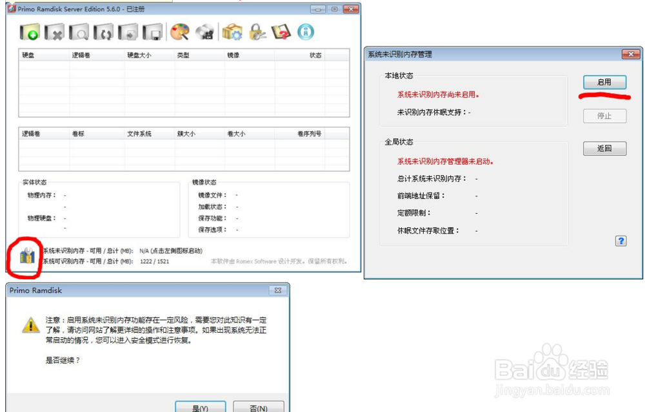Image resolution: width=645 pixels, height=412 pixels.
Task: Click the 定额限制 label
Action: coord(414,213)
